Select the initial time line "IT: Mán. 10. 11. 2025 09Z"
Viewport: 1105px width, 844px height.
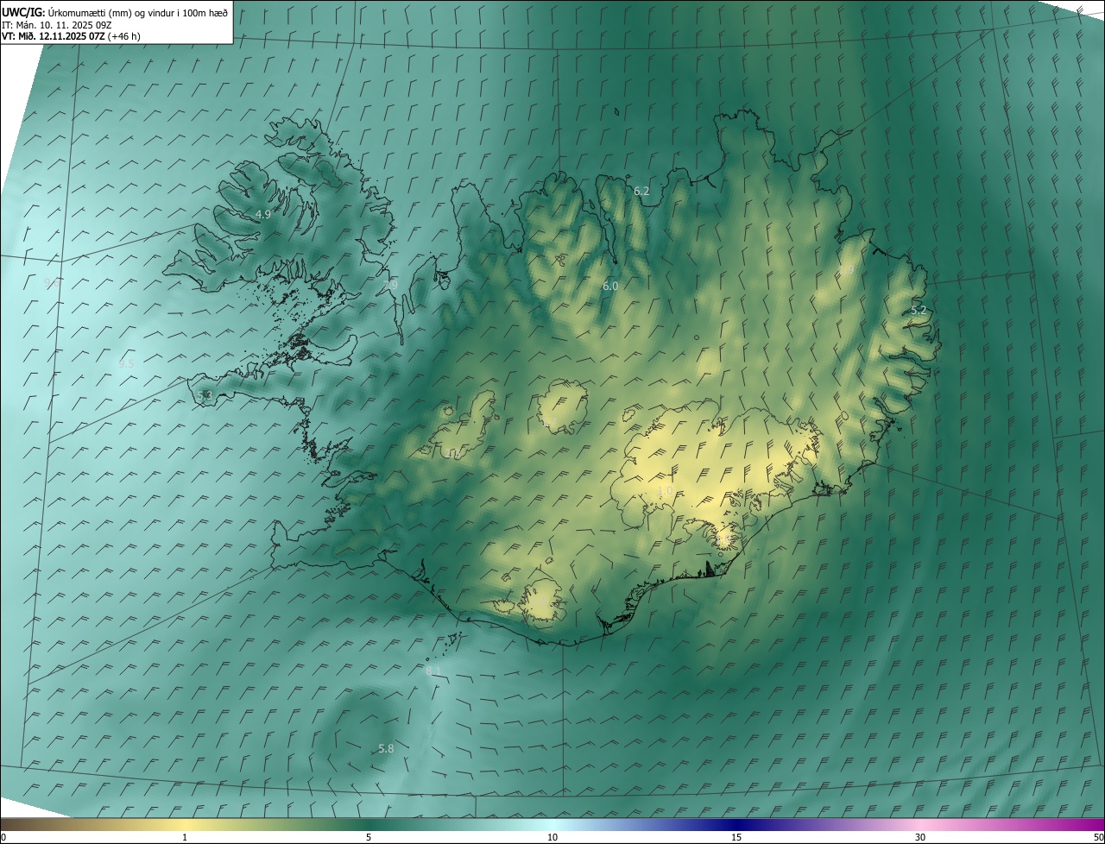coord(55,25)
